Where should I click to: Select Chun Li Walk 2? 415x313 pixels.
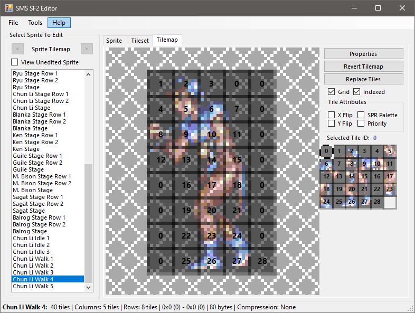[48, 266]
